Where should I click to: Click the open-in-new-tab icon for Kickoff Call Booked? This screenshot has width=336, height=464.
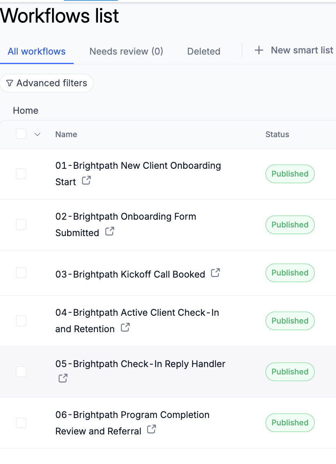[216, 273]
